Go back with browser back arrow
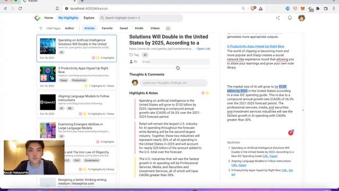The height and width of the screenshot is (191, 339). tap(5, 8)
